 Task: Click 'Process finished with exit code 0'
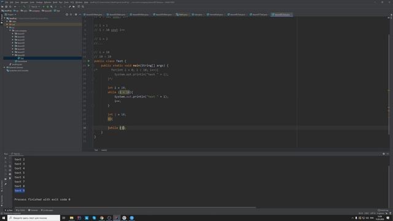point(42,200)
